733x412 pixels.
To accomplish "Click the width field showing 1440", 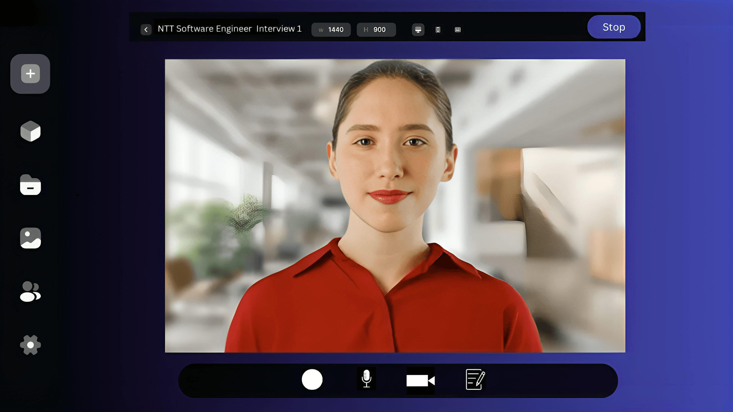I will (331, 30).
